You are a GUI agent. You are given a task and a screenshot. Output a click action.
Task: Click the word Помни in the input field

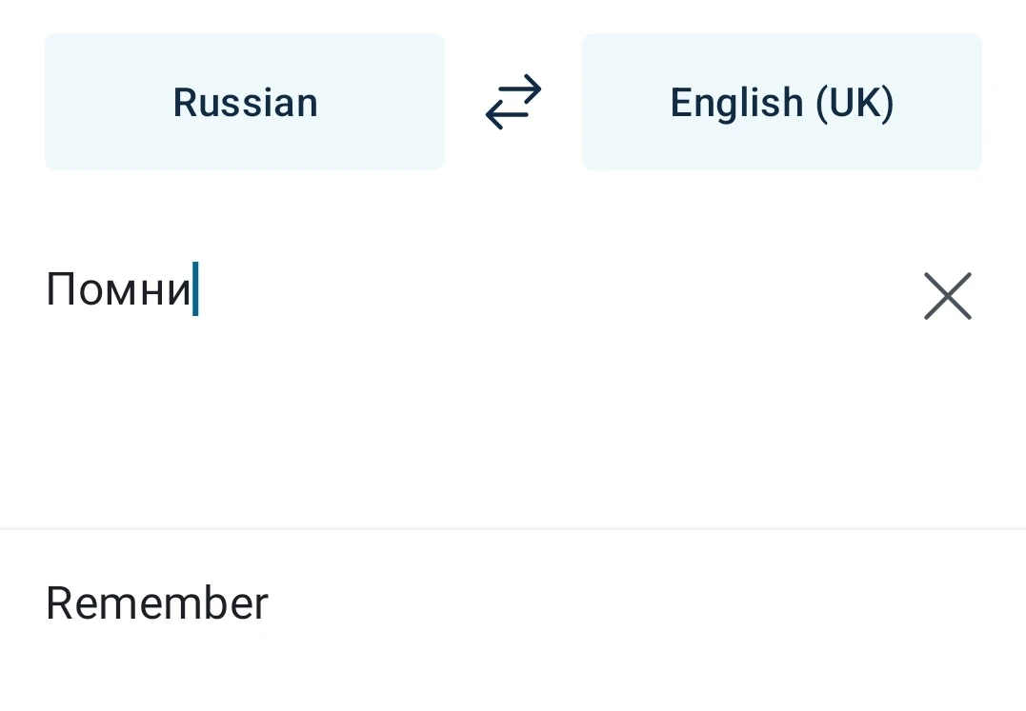pyautogui.click(x=118, y=289)
